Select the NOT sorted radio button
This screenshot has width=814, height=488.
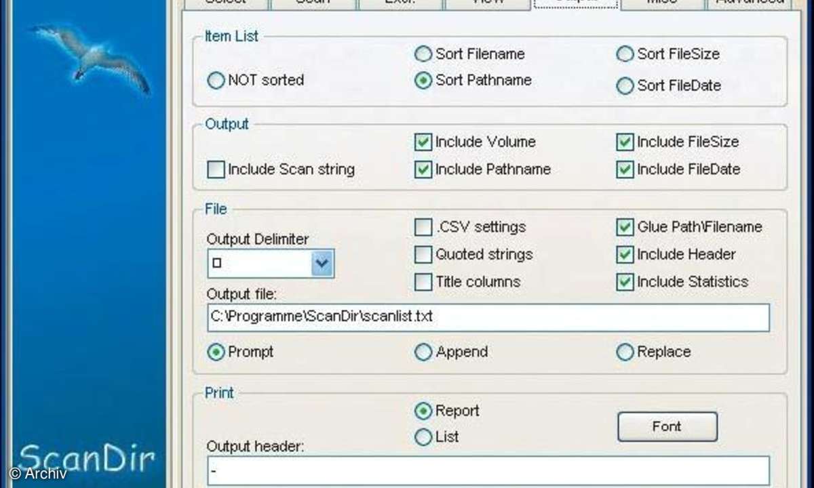click(x=216, y=81)
